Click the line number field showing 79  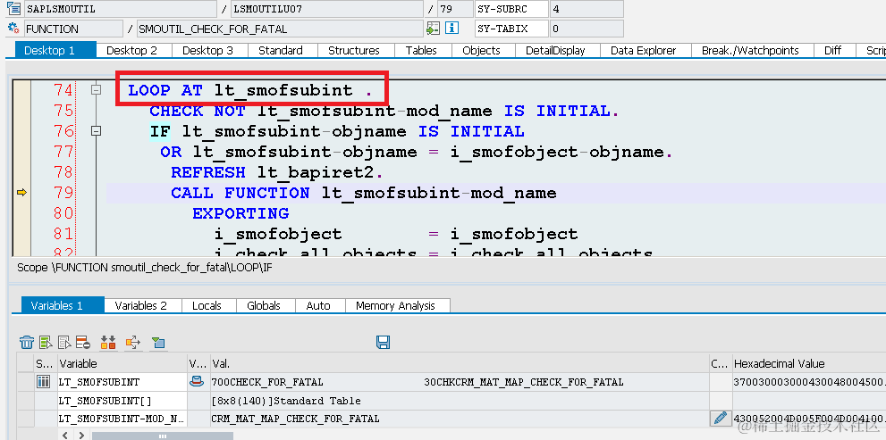click(x=455, y=8)
